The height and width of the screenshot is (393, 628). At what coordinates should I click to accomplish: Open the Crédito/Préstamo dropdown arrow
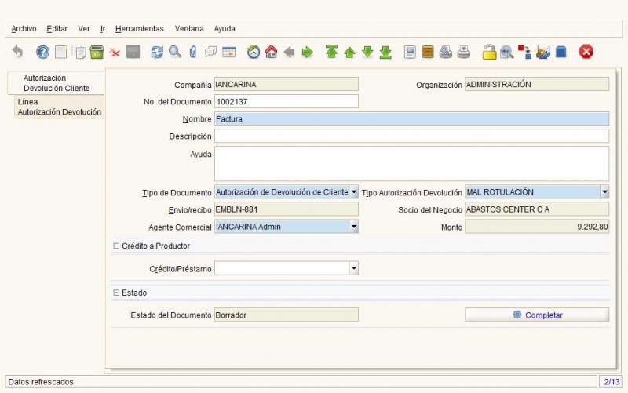point(354,268)
